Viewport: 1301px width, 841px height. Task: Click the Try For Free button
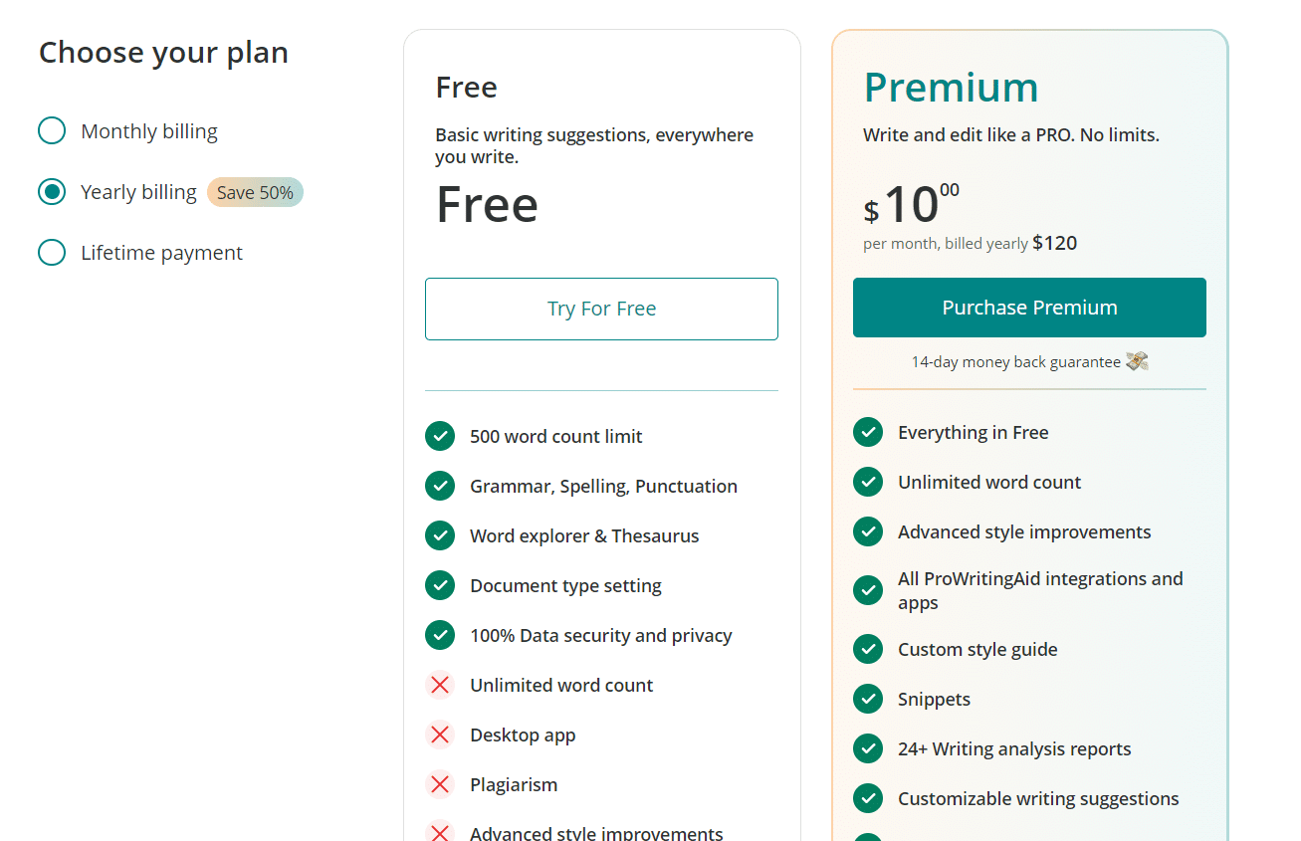(601, 309)
